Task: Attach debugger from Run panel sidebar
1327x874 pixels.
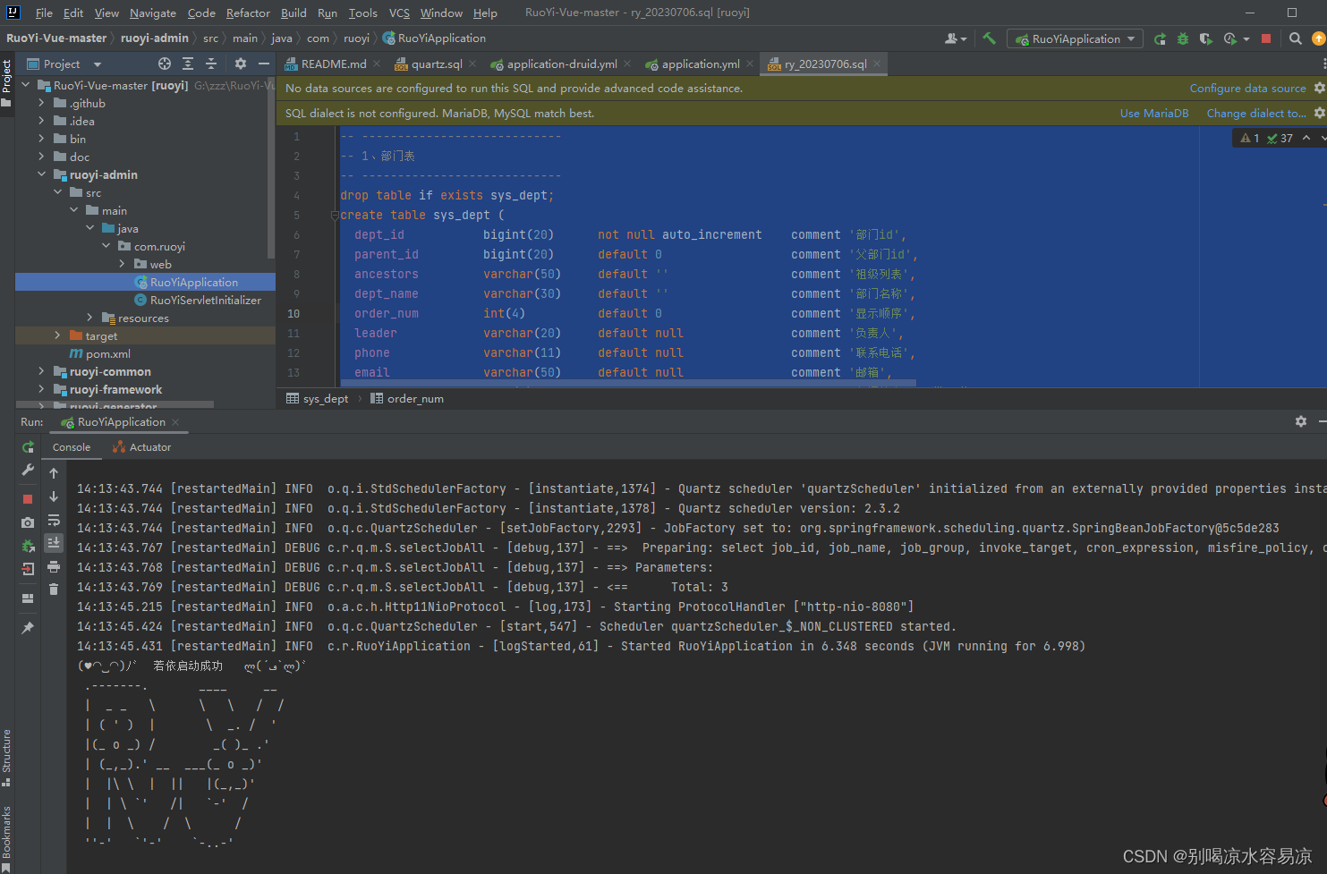Action: (28, 546)
